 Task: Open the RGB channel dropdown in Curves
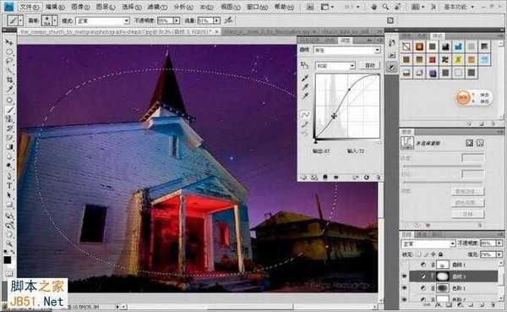click(335, 66)
